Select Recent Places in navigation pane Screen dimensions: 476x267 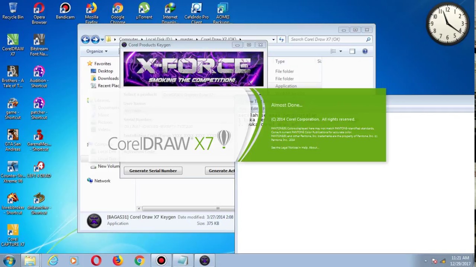108,86
